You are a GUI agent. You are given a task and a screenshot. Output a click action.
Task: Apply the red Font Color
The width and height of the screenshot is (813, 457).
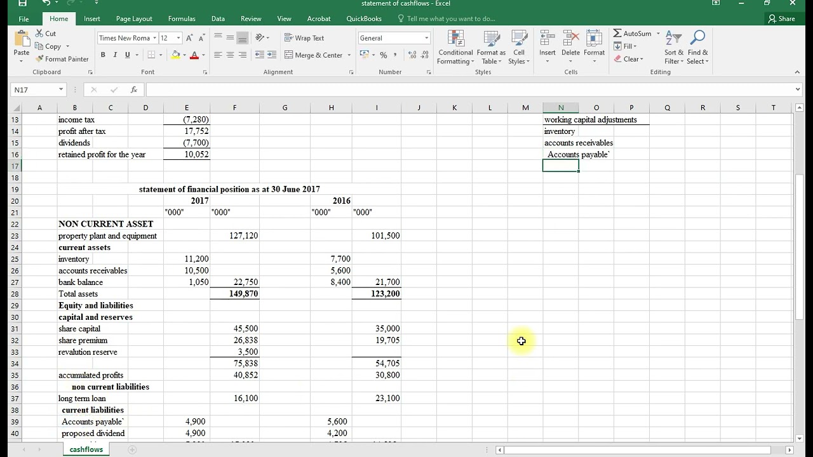click(194, 55)
